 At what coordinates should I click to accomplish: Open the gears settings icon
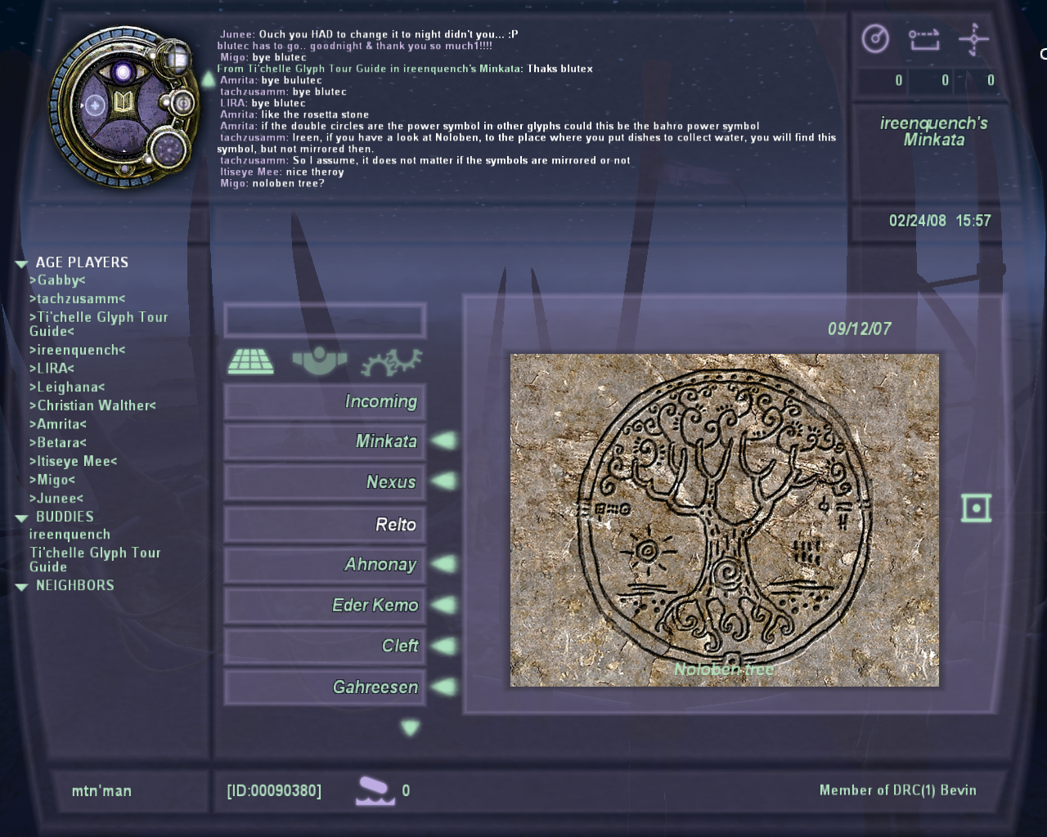[x=392, y=361]
